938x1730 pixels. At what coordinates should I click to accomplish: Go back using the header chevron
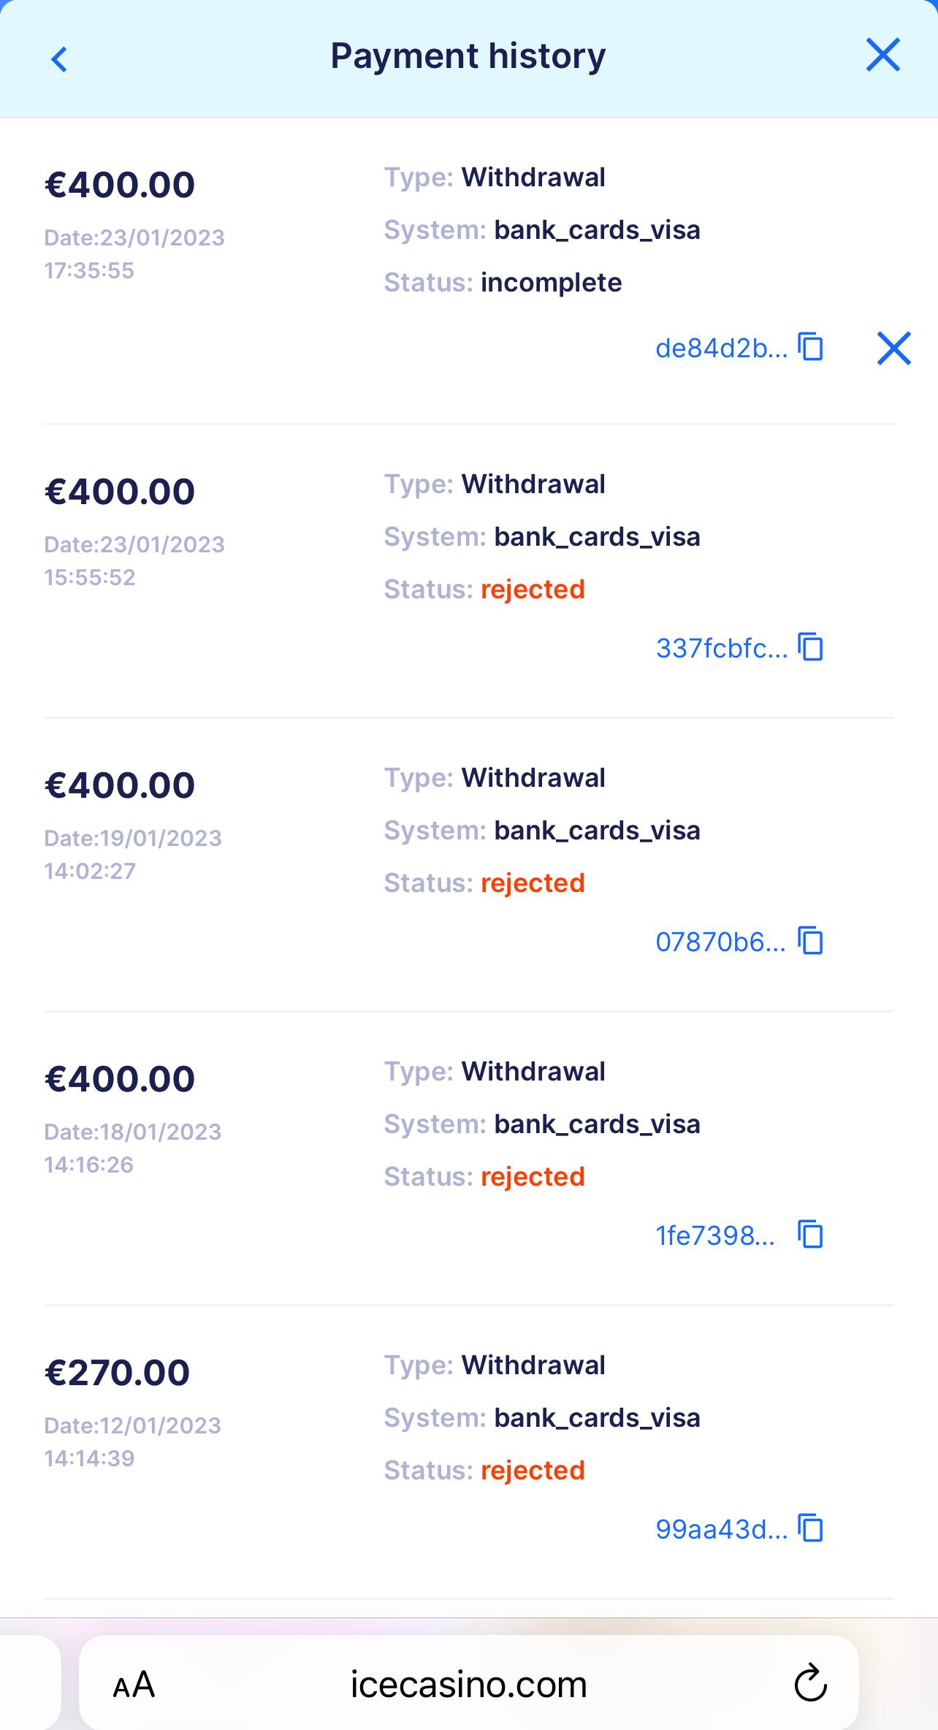(x=60, y=58)
